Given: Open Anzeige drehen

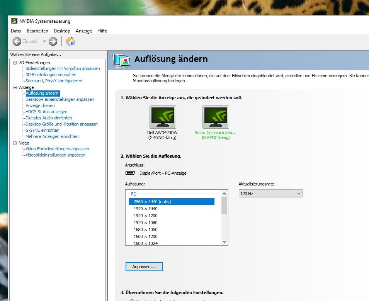Looking at the screenshot, I should 40,105.
